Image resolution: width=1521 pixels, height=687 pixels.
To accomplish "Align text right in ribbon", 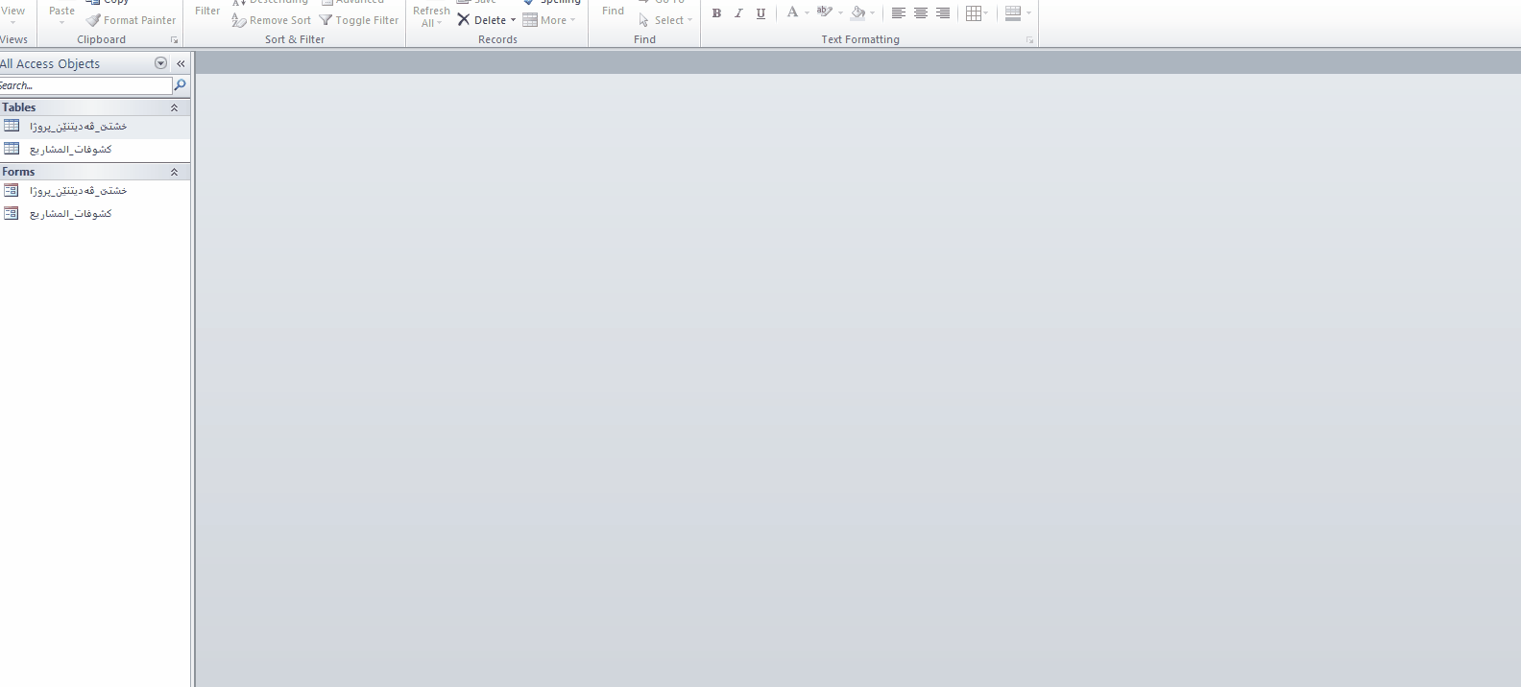I will click(x=943, y=13).
